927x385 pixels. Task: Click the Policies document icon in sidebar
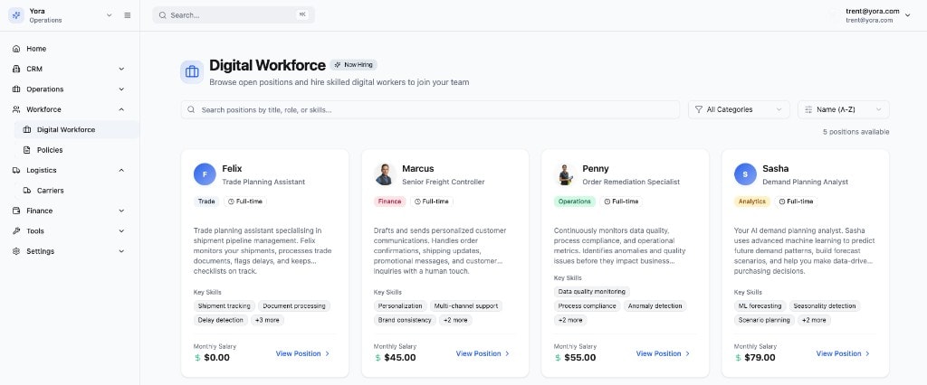point(27,150)
